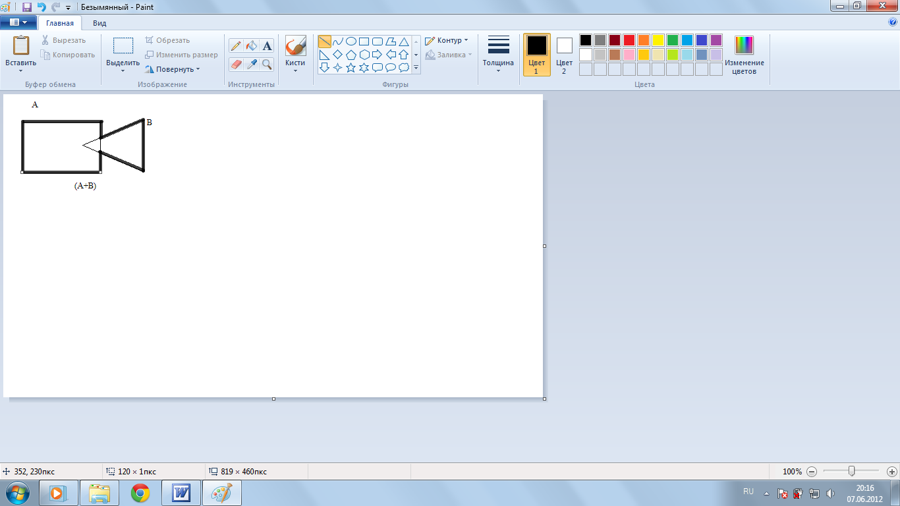This screenshot has height=506, width=900.
Task: Open Microsoft Word from the taskbar
Action: pos(181,493)
